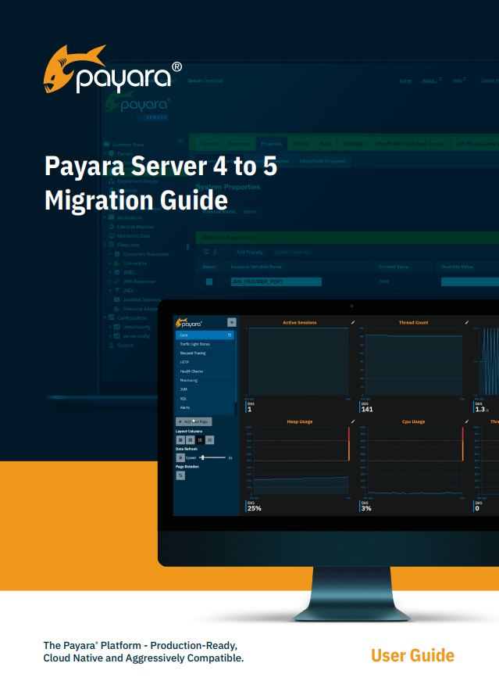Expand the Connectors tree node arrow
The width and height of the screenshot is (499, 699).
(x=110, y=263)
